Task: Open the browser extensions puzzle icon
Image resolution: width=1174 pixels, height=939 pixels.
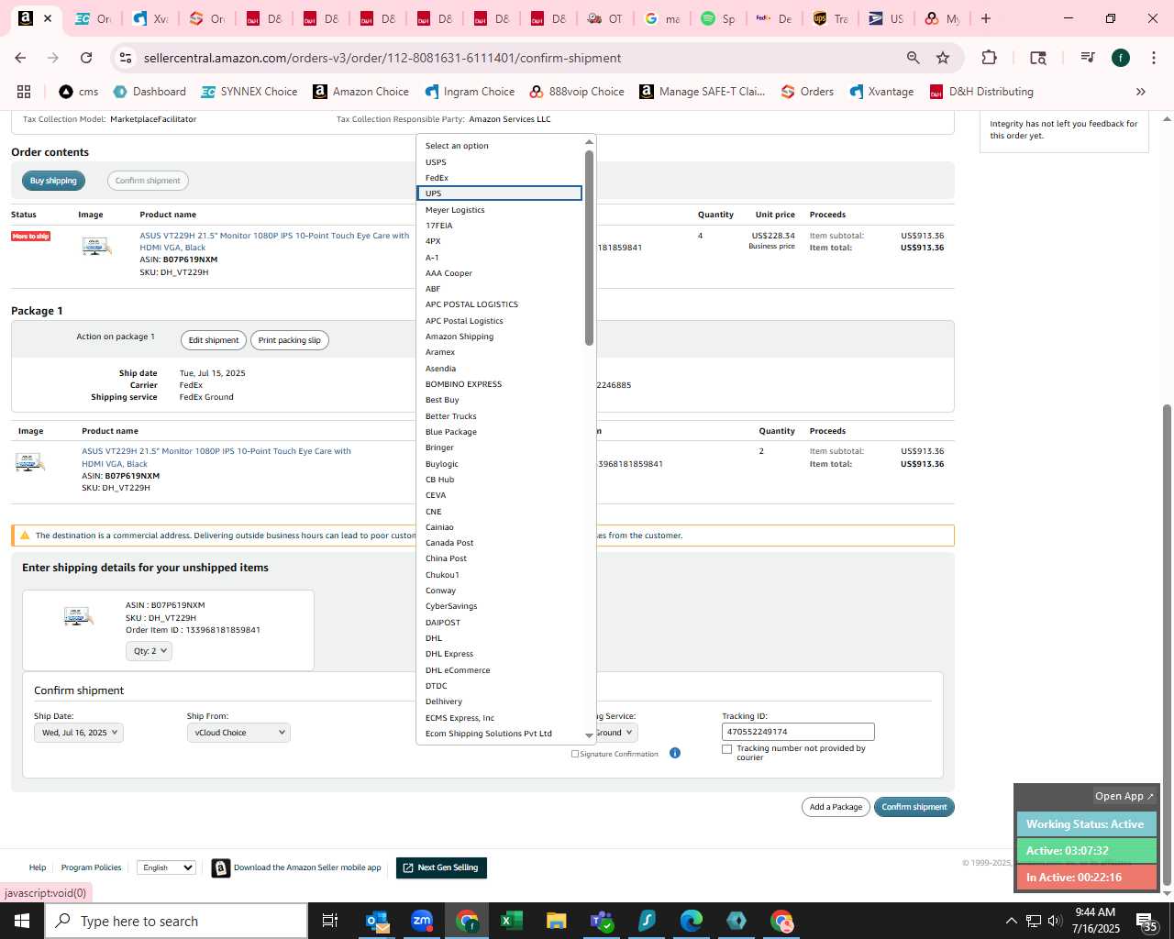Action: [989, 58]
